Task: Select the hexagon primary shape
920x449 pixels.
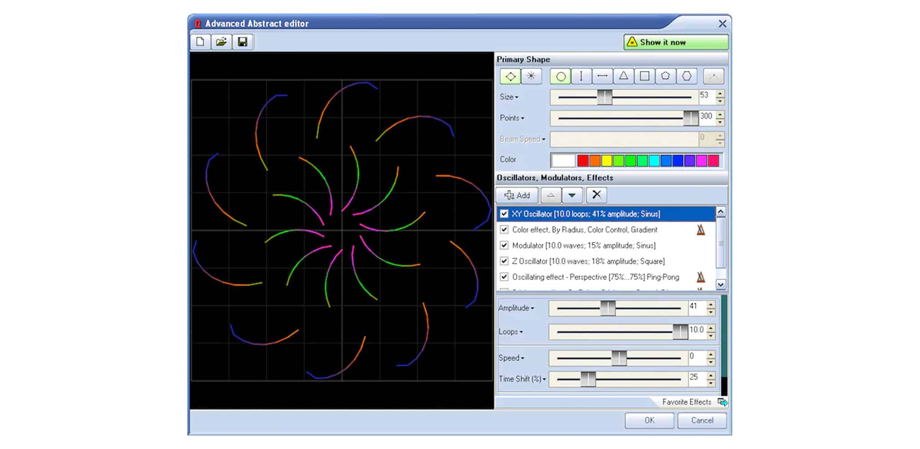Action: (686, 76)
